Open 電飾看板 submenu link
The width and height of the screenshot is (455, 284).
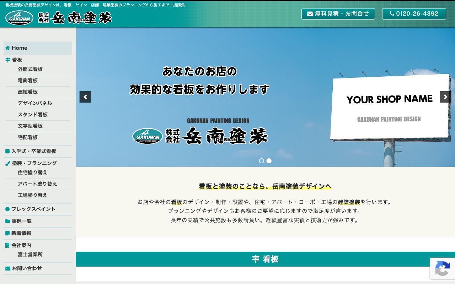tap(28, 81)
